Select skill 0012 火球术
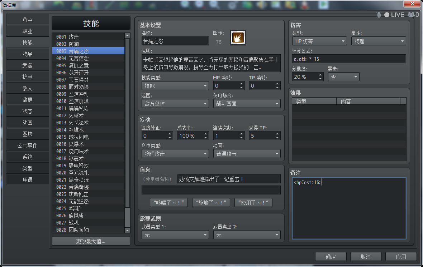This screenshot has width=423, height=267. pos(88,115)
